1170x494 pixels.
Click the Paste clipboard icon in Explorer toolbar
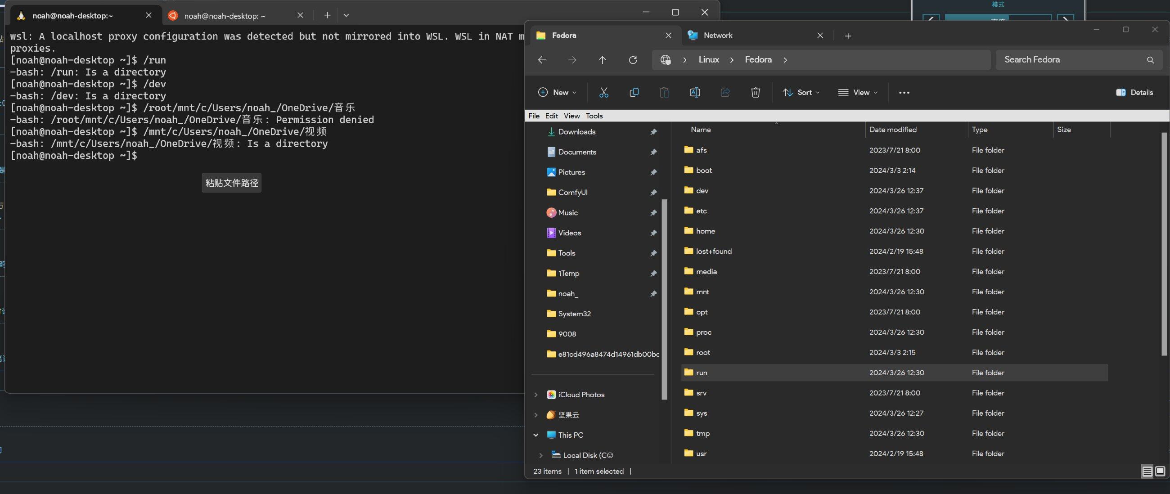click(664, 92)
